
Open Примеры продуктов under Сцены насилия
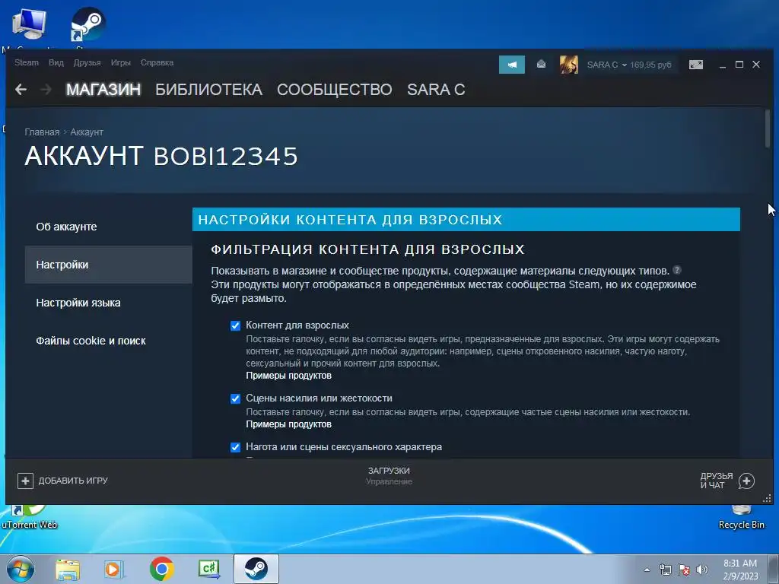pos(288,424)
